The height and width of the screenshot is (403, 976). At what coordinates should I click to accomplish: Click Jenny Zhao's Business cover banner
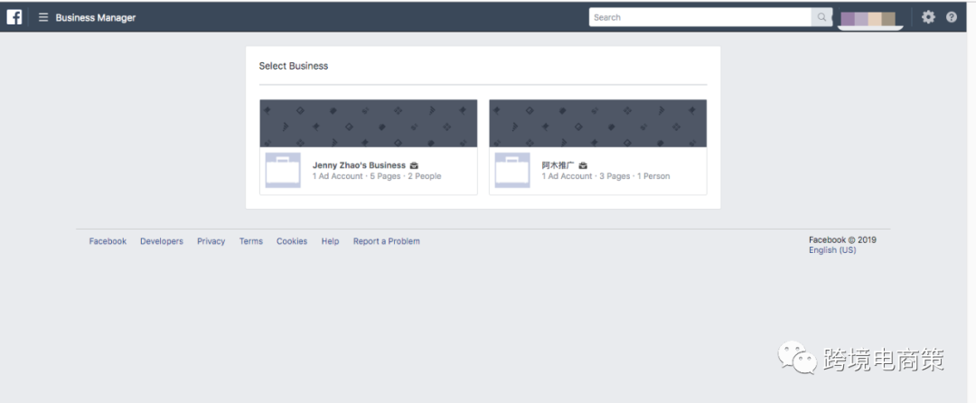pos(369,123)
